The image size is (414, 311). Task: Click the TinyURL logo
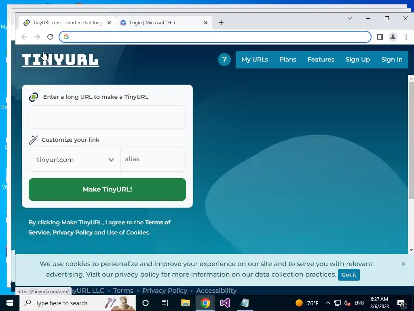(61, 60)
